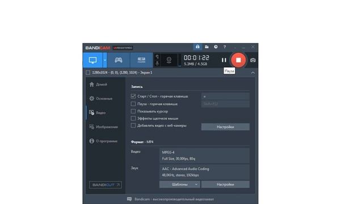
Task: Click the BANDICAM logo
Action: coord(98,48)
